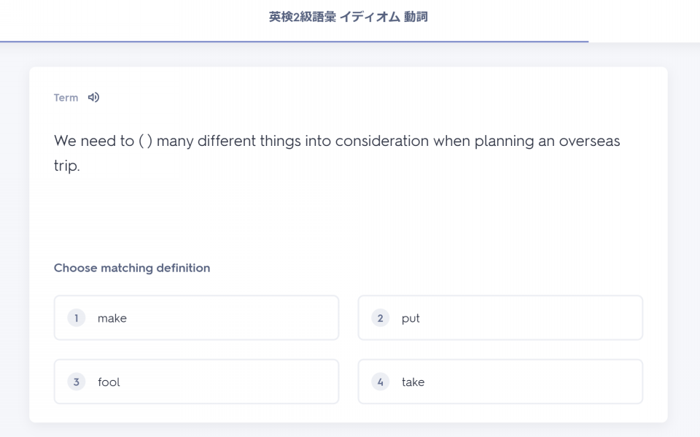700x437 pixels.
Task: Click the number 3 badge beside fool
Action: 77,382
